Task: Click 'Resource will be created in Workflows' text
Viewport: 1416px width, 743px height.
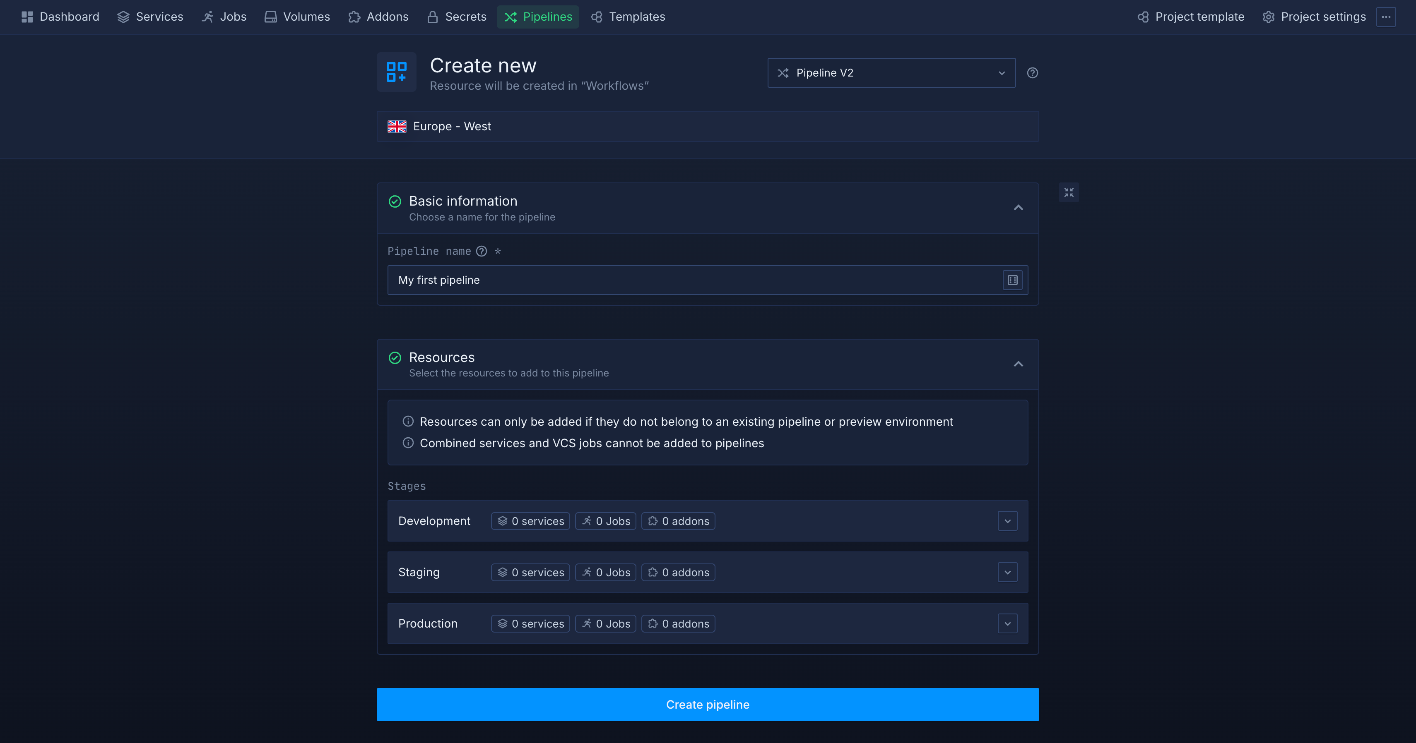Action: pyautogui.click(x=539, y=86)
